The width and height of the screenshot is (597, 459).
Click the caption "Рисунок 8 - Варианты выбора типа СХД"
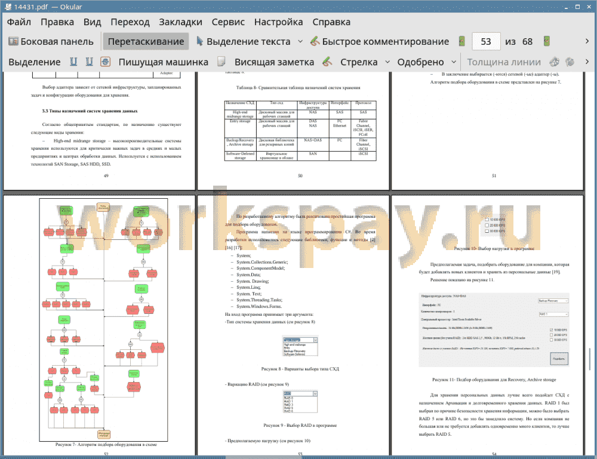click(300, 369)
